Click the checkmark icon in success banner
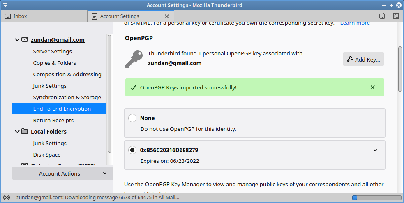404x203 pixels. point(133,88)
